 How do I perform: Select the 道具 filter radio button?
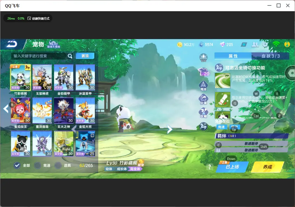58,165
